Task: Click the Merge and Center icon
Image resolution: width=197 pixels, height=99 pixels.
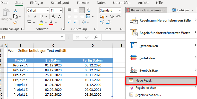Action: (x=88, y=16)
